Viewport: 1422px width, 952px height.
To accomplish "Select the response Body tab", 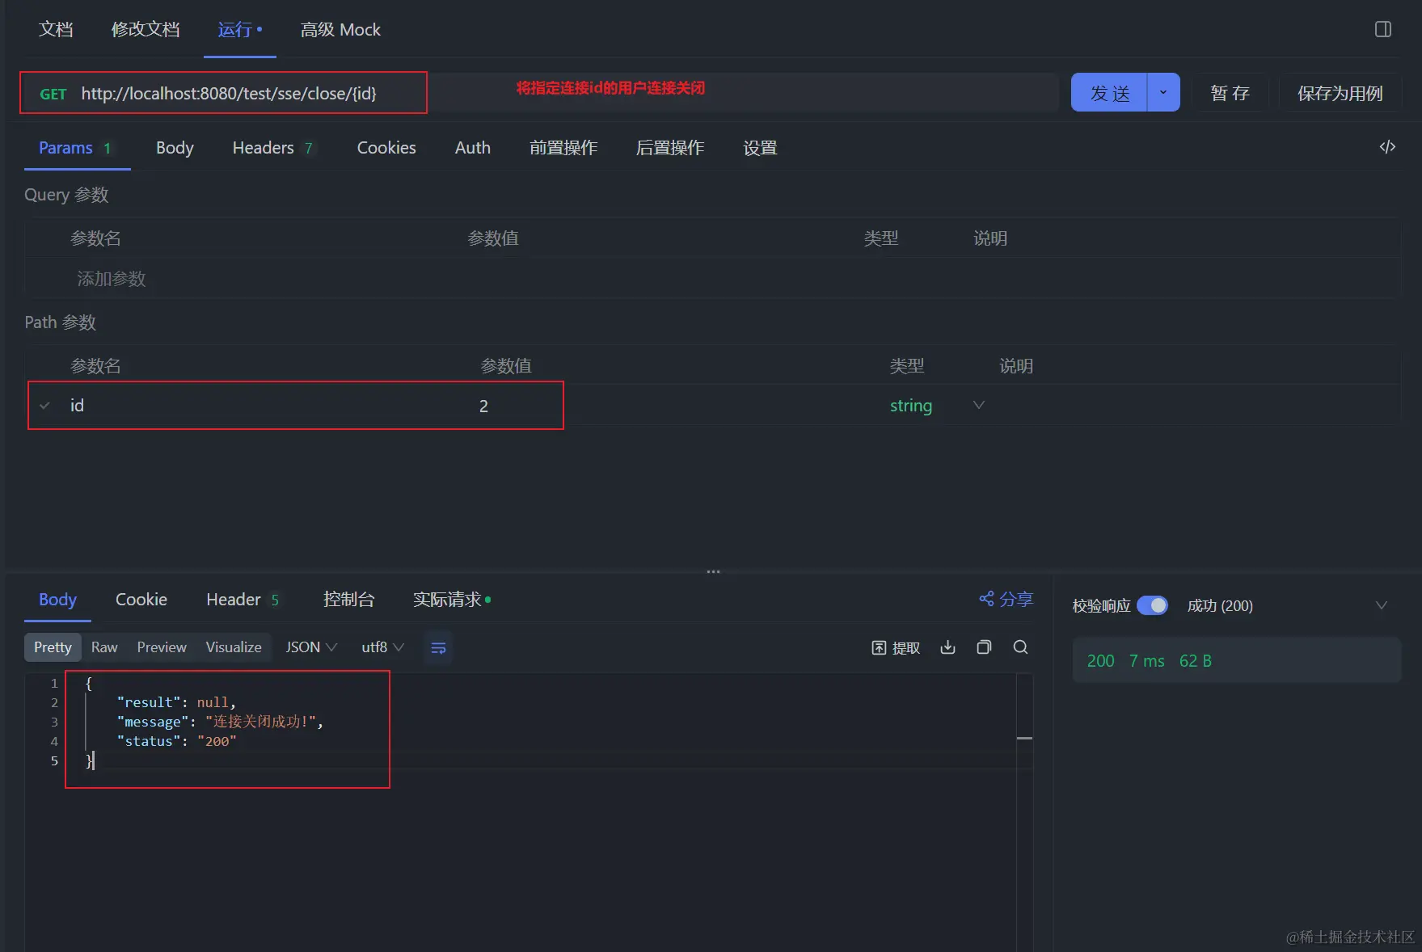I will [57, 600].
